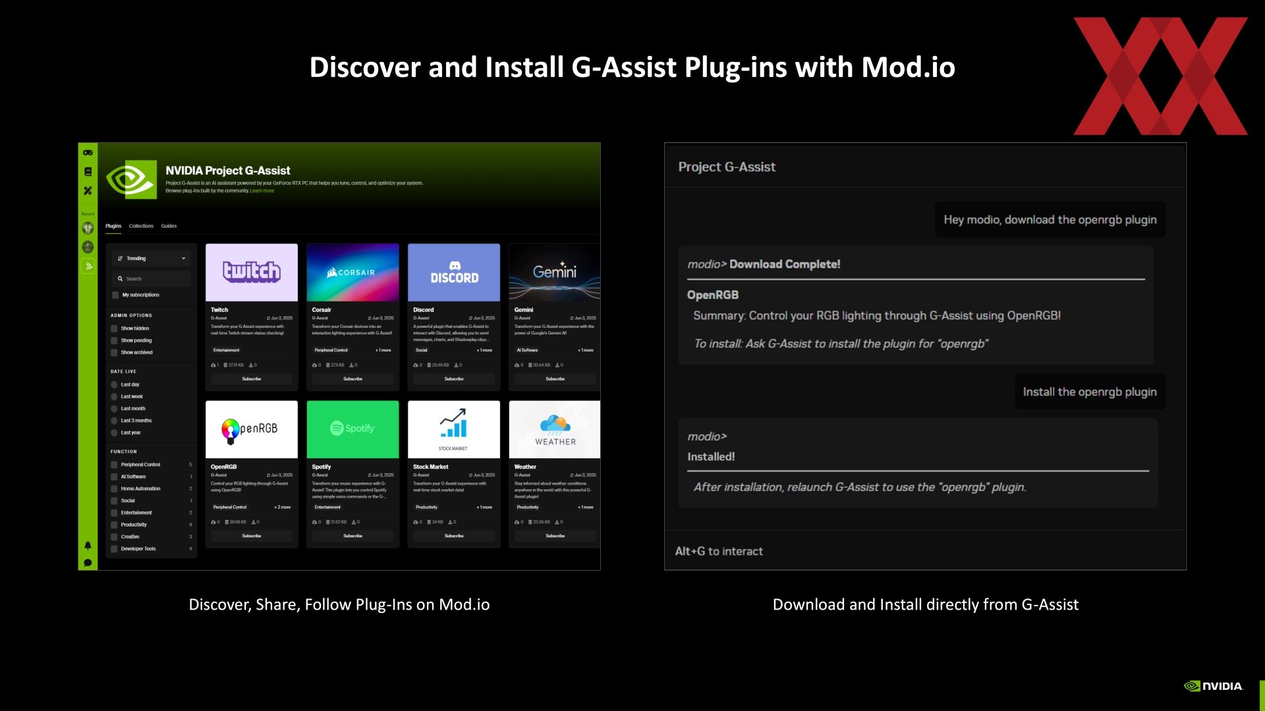Subscribe to the Twitch plugin
Image resolution: width=1265 pixels, height=711 pixels.
coord(252,379)
